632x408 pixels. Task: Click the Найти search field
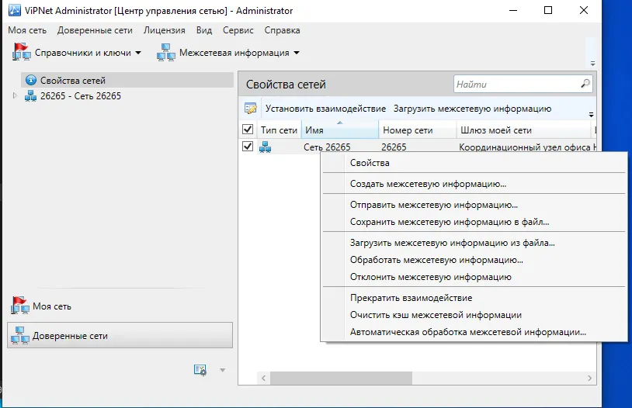pos(517,85)
